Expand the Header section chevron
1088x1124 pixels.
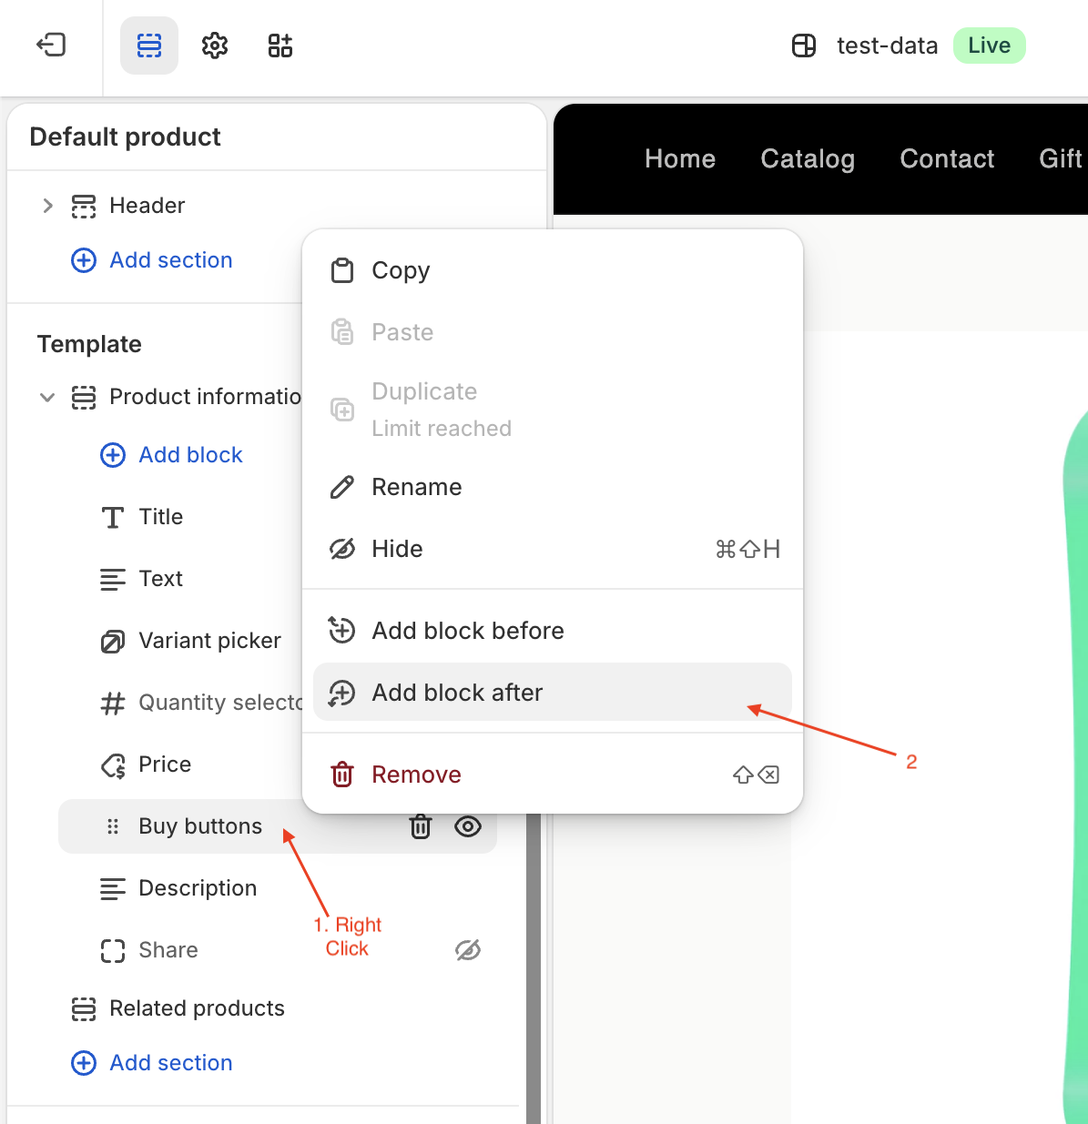pyautogui.click(x=48, y=206)
